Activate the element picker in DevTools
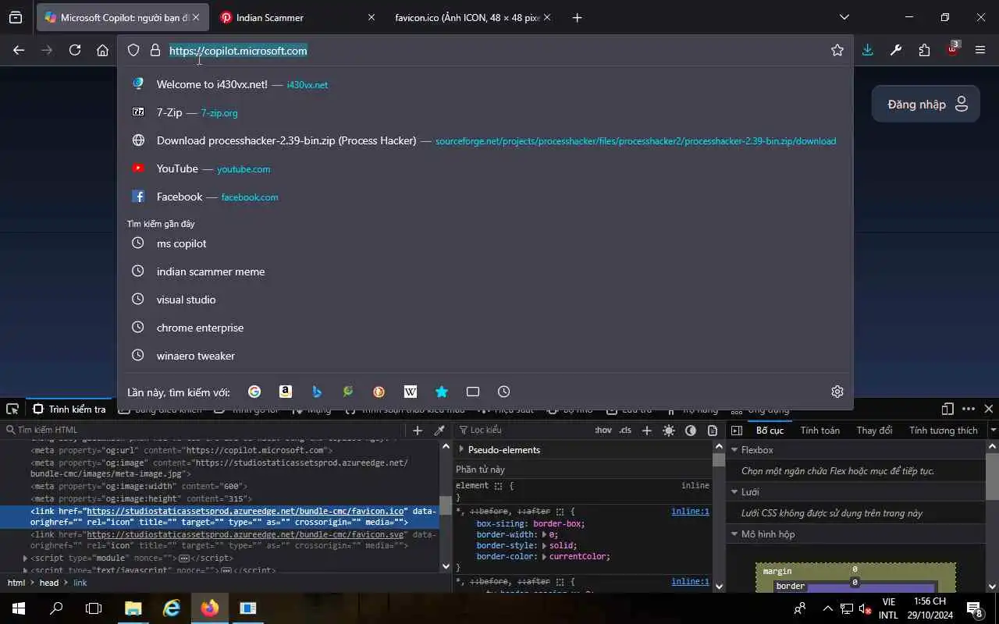The image size is (999, 624). pyautogui.click(x=12, y=409)
